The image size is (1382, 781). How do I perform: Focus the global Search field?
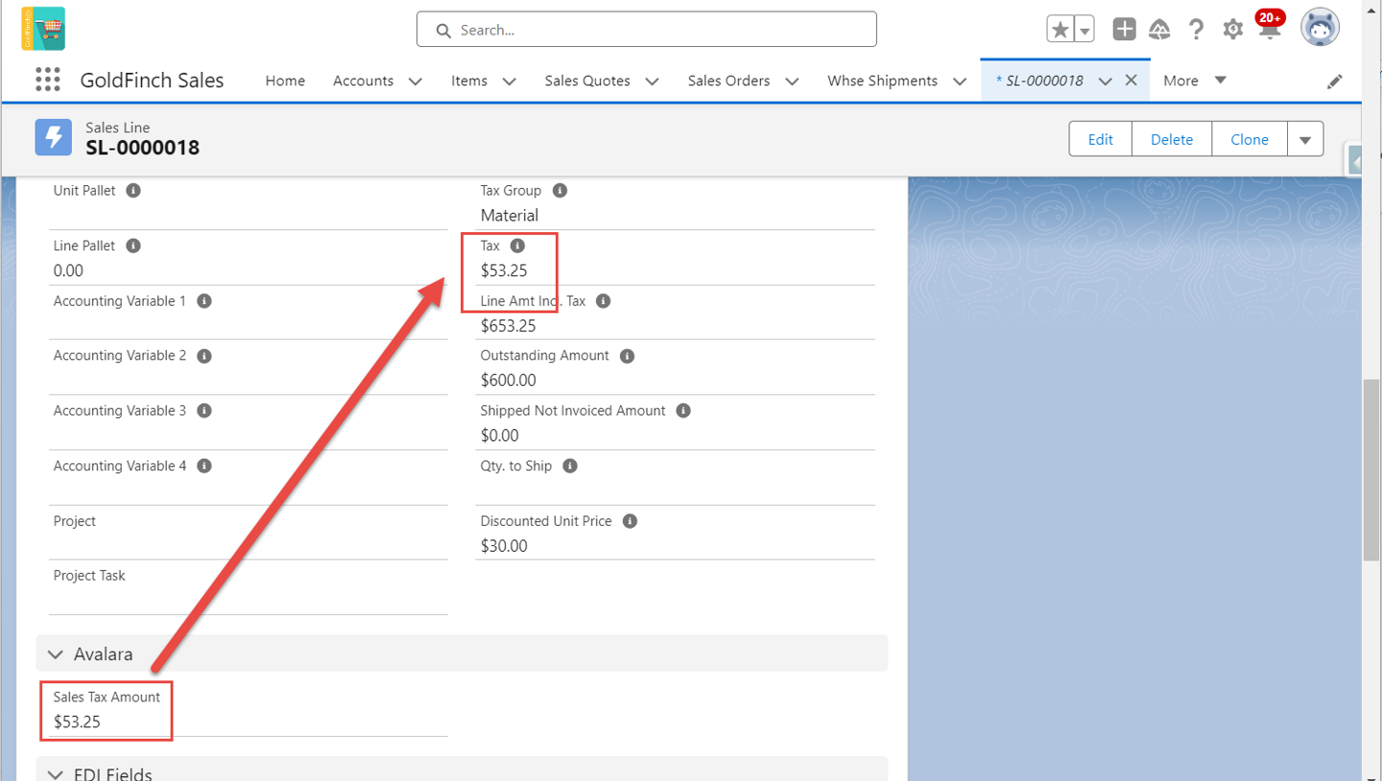point(646,30)
